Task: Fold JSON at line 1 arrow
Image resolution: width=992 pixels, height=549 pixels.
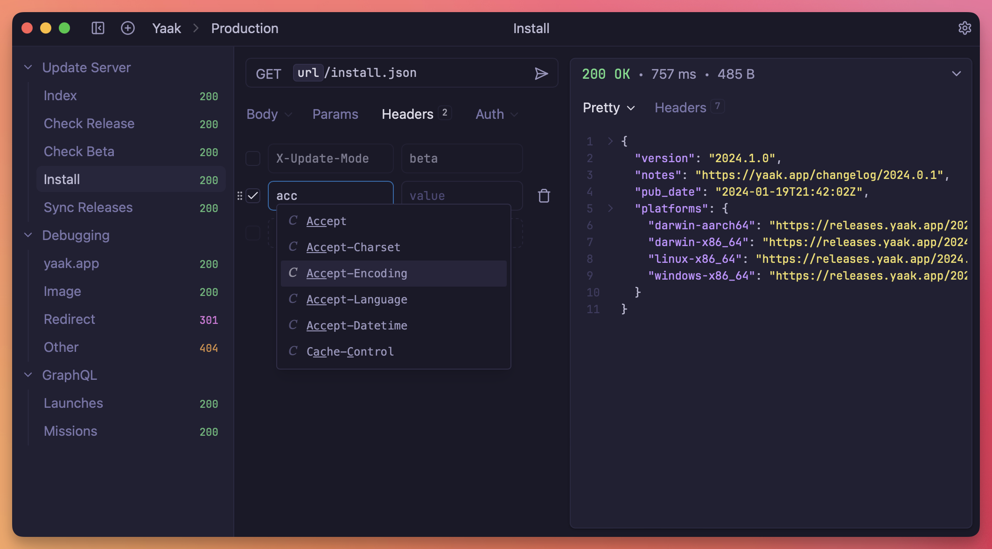Action: pos(610,141)
